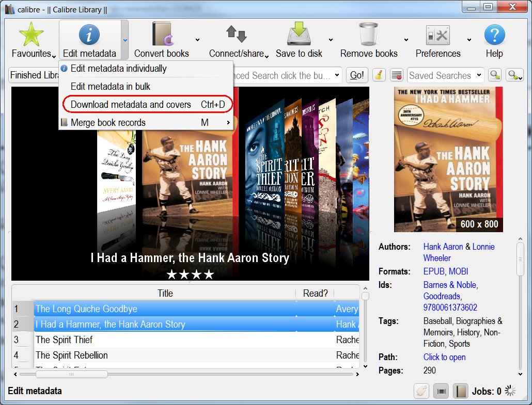The height and width of the screenshot is (405, 532).
Task: Click the save search magnifier with plus icon
Action: pyautogui.click(x=514, y=75)
